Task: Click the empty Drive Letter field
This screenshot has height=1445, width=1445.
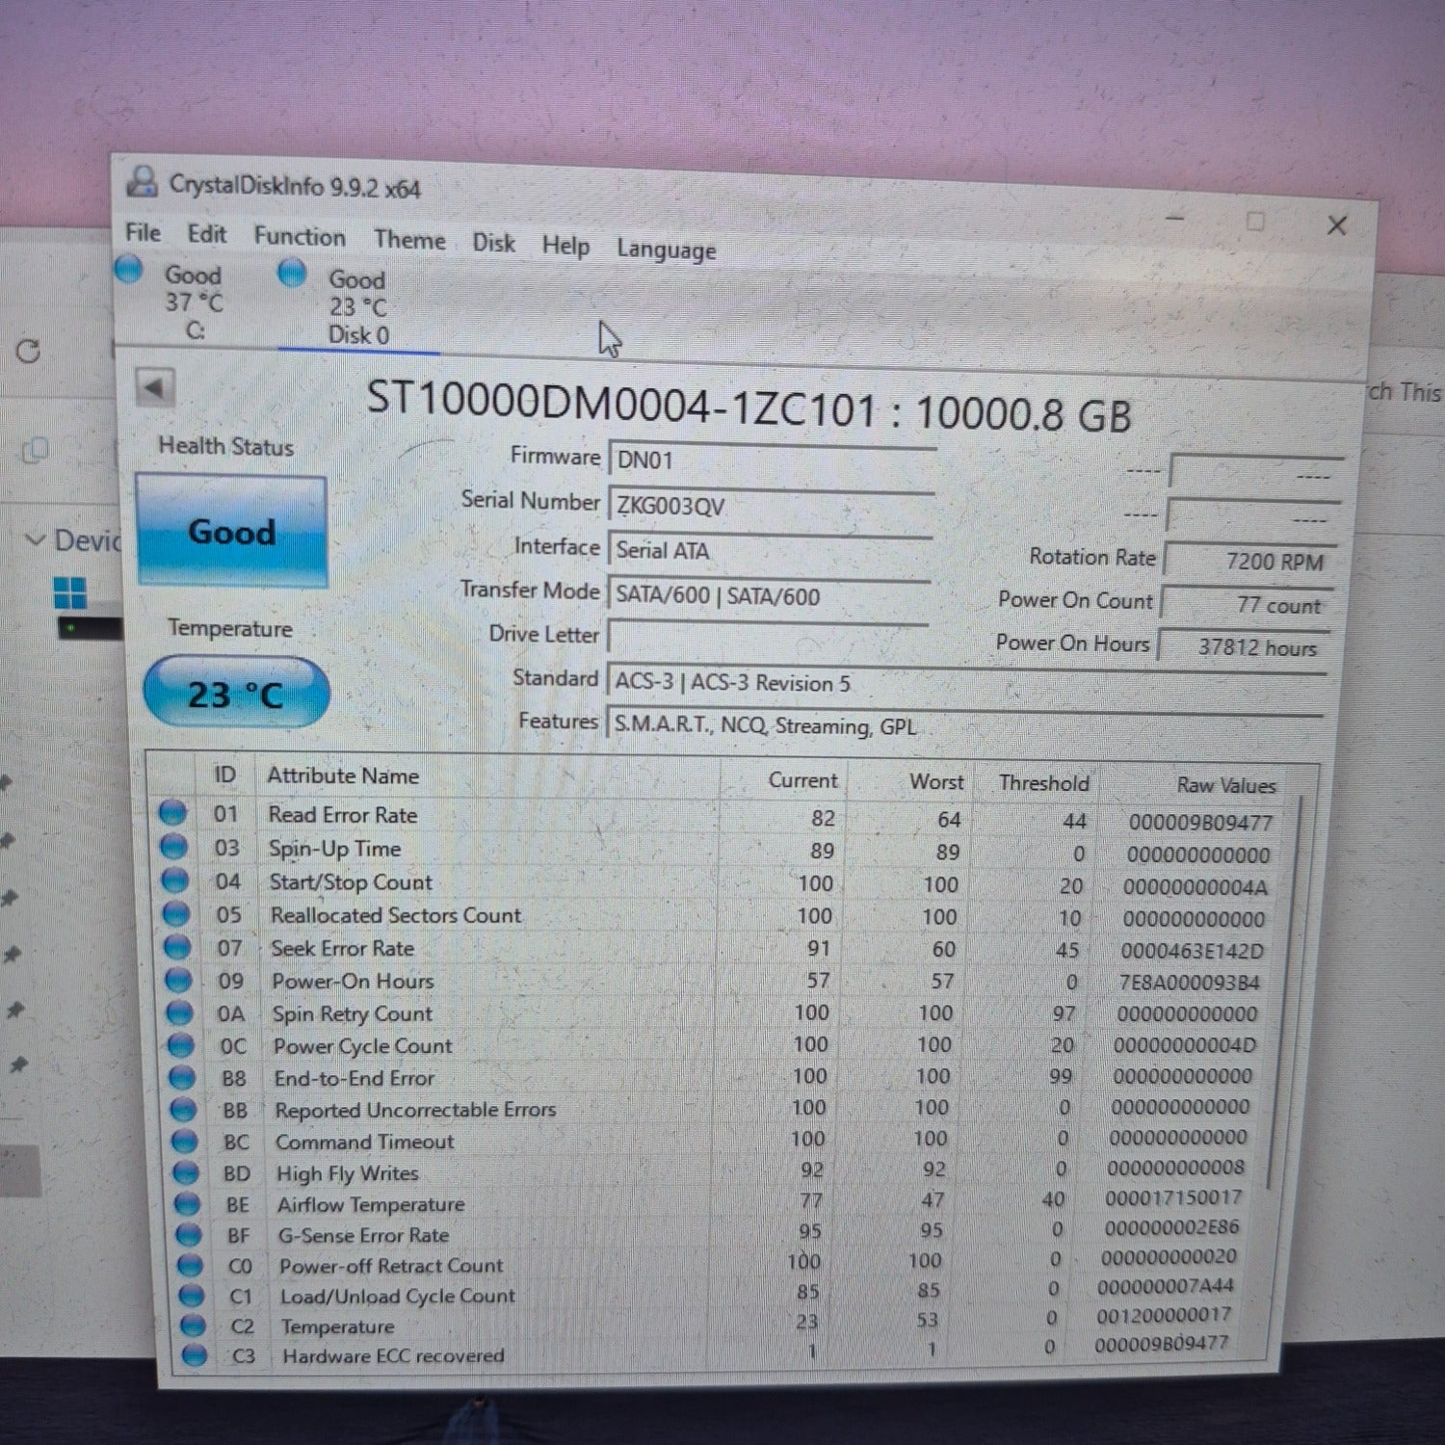Action: click(767, 638)
